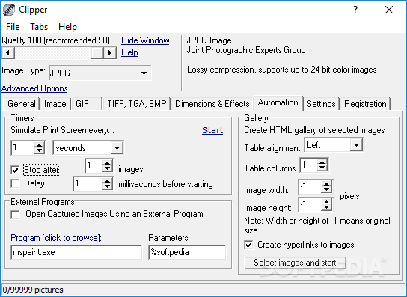Click the Start timer link

(x=212, y=130)
